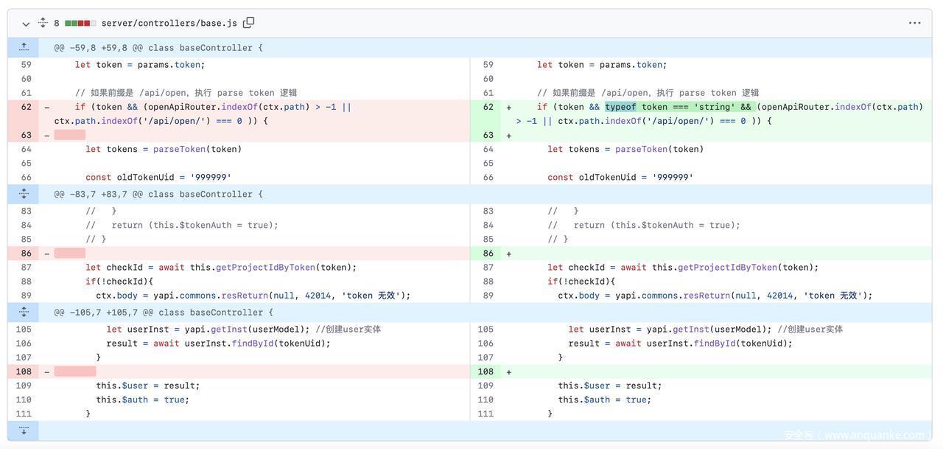Click the plus marker on added line 86
This screenshot has height=449, width=943.
[509, 254]
